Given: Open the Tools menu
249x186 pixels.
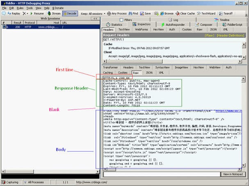Looking at the screenshot, I should 30,8.
